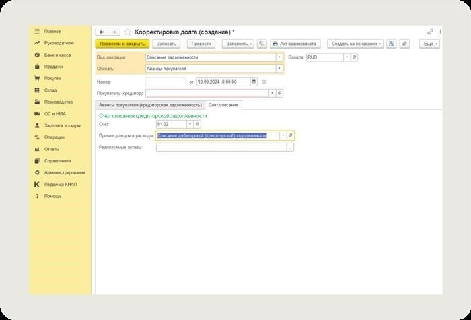
Task: Click the Отчеты bar chart icon
Action: 37,149
